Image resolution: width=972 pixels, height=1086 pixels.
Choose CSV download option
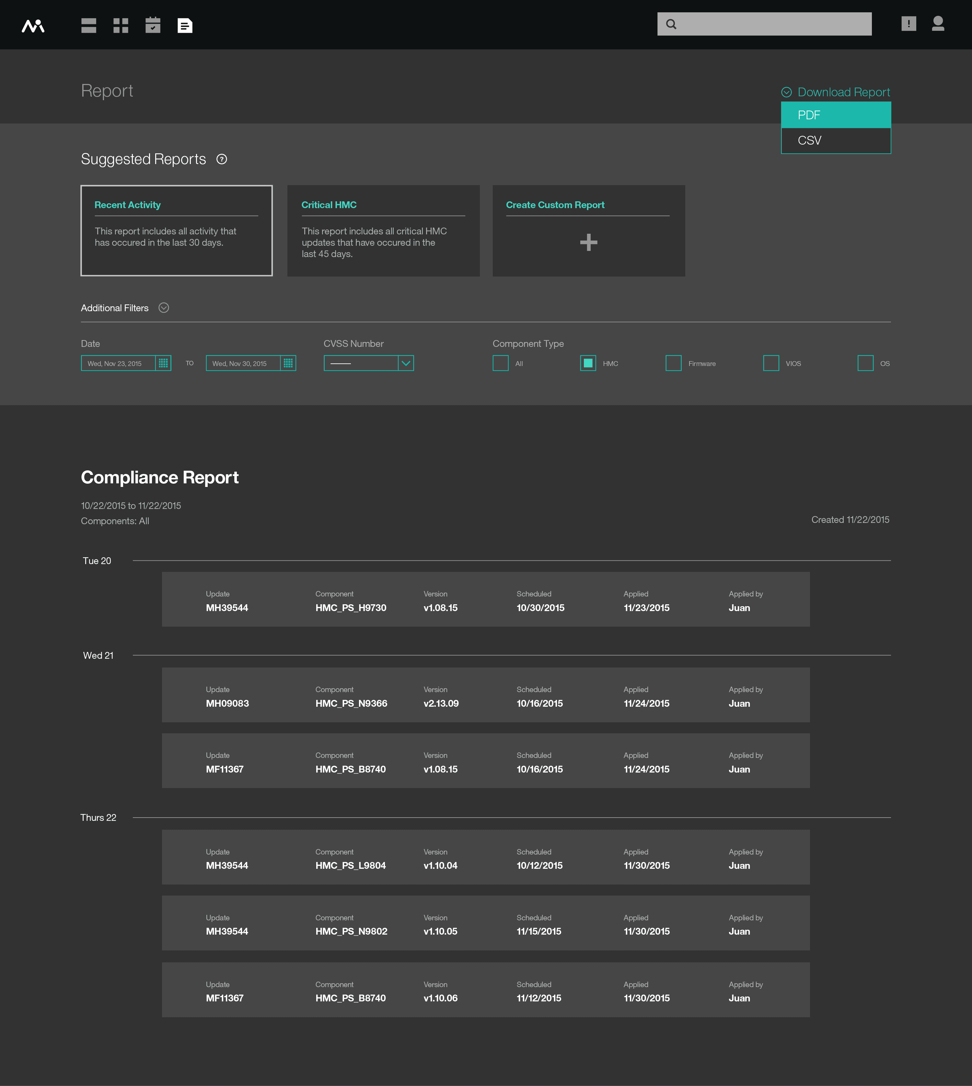[x=836, y=141]
